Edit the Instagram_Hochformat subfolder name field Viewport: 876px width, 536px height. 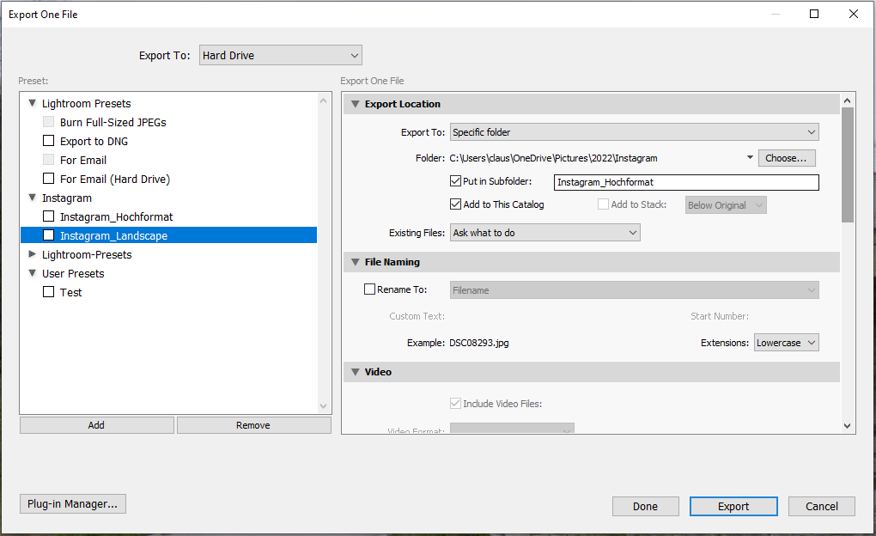[x=685, y=182]
